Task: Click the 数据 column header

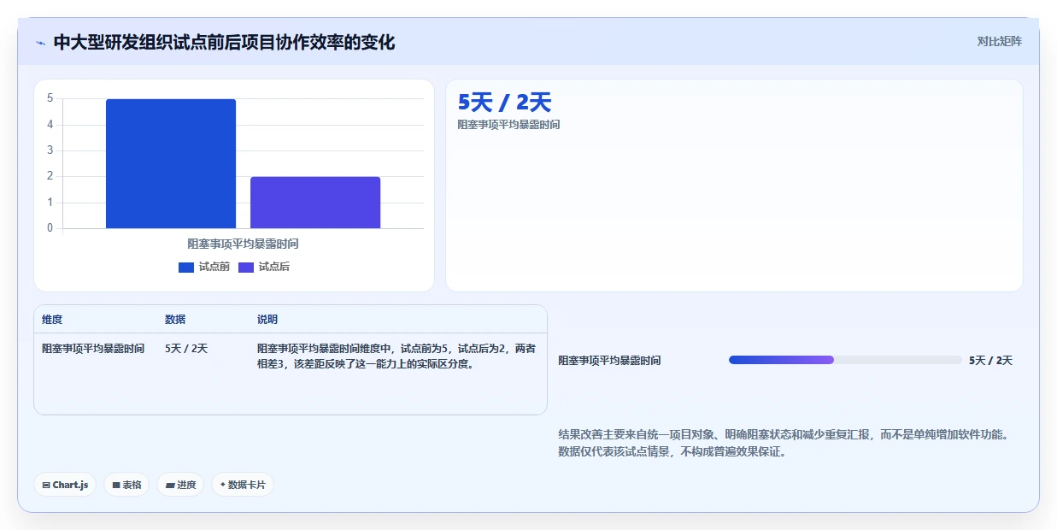Action: (175, 320)
